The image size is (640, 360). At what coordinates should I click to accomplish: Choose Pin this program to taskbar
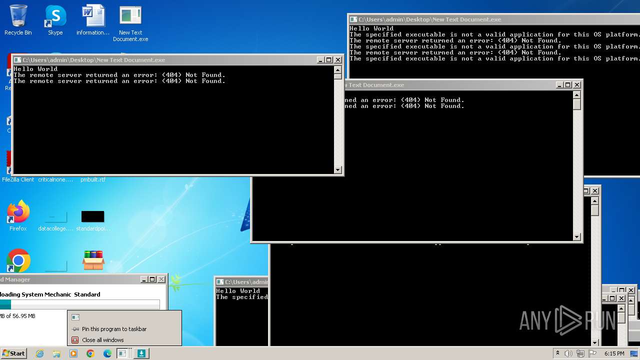click(x=114, y=329)
